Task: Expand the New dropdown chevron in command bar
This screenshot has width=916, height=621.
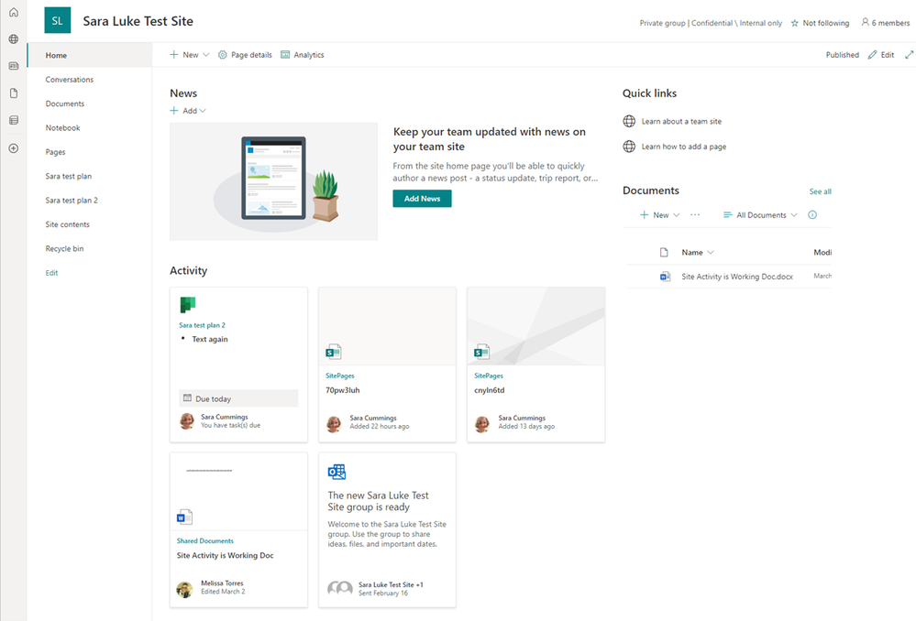Action: click(x=205, y=55)
